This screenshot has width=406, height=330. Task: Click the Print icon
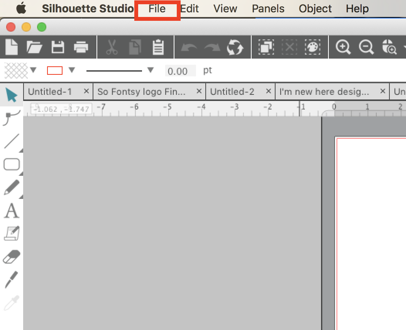pos(81,47)
